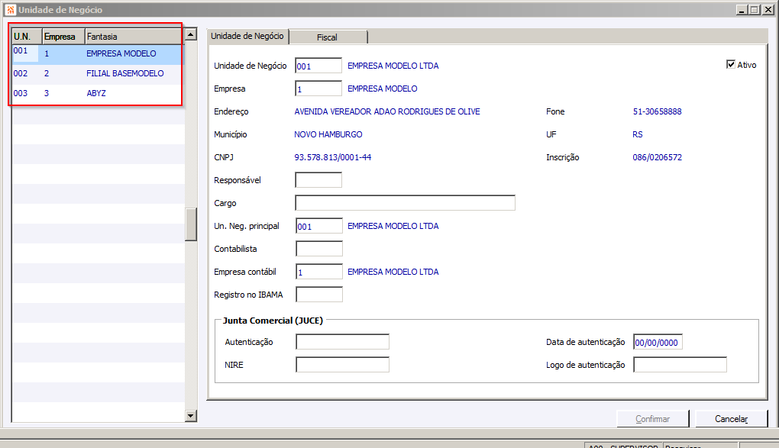The image size is (779, 448).
Task: Select row 002 FILIAL BASEMODELO
Action: (98, 73)
